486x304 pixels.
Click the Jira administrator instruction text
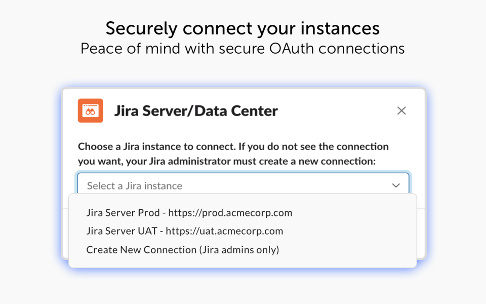tap(233, 153)
